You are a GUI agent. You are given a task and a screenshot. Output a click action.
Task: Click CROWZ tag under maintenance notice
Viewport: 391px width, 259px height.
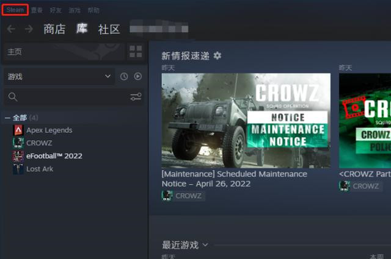click(x=189, y=196)
